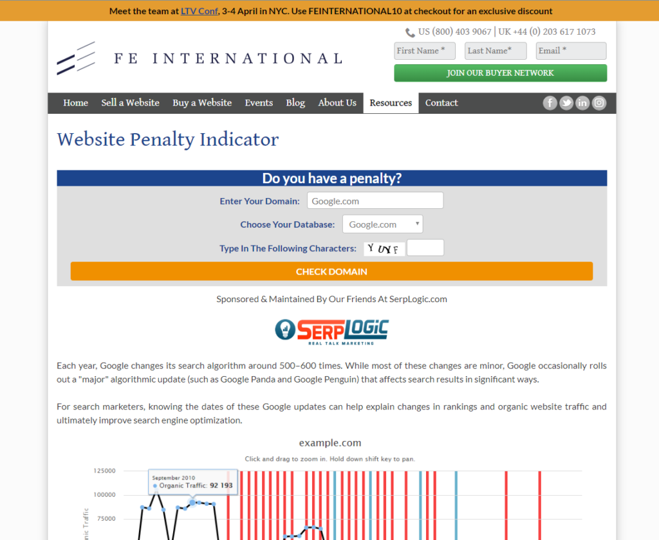Click the SerpLogic sponsor logo
The image size is (659, 540).
[x=331, y=332]
